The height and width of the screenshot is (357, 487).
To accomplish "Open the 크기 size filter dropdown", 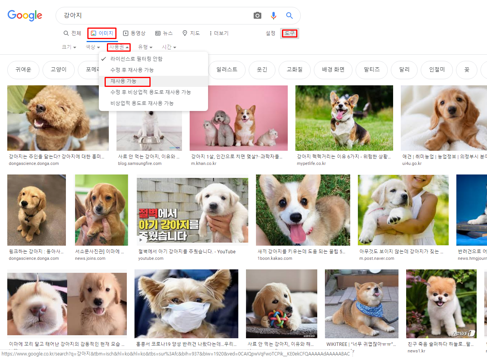I will [x=69, y=47].
